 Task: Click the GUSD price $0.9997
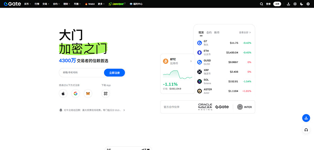233,62
